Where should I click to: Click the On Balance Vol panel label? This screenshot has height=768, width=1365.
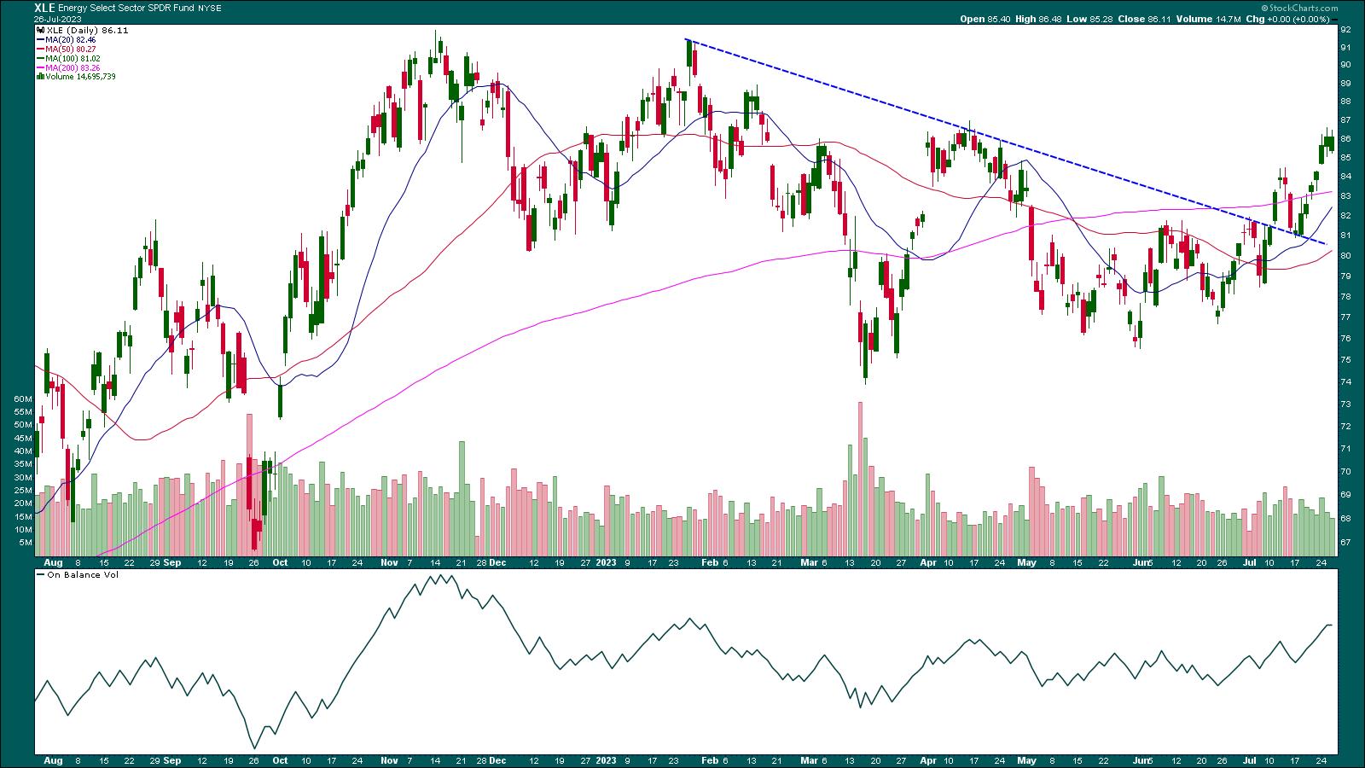(x=84, y=575)
